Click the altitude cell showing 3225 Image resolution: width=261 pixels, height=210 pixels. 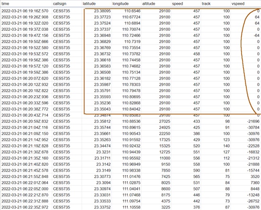pos(156,207)
